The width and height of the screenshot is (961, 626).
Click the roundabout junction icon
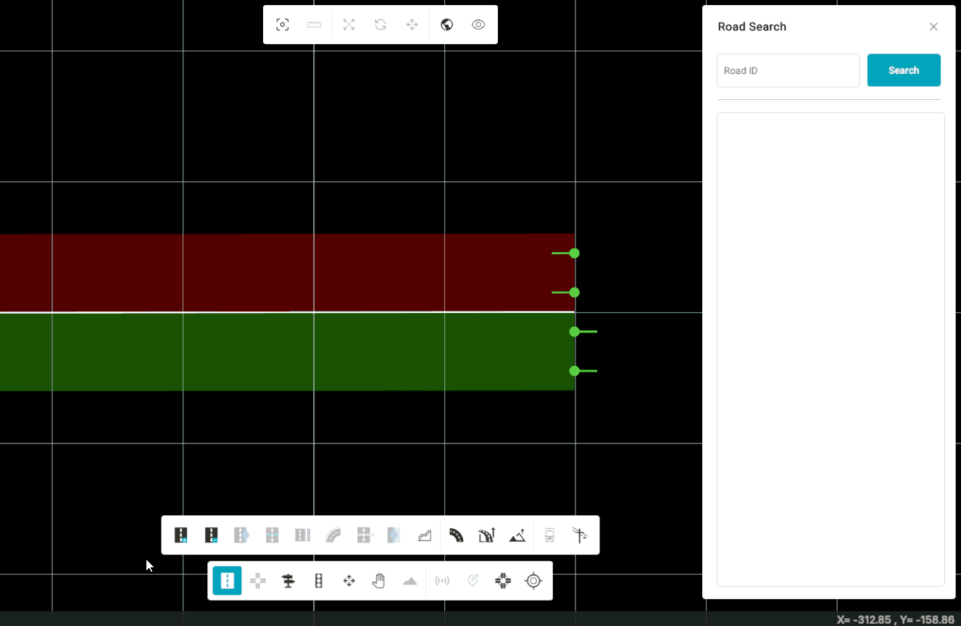503,581
